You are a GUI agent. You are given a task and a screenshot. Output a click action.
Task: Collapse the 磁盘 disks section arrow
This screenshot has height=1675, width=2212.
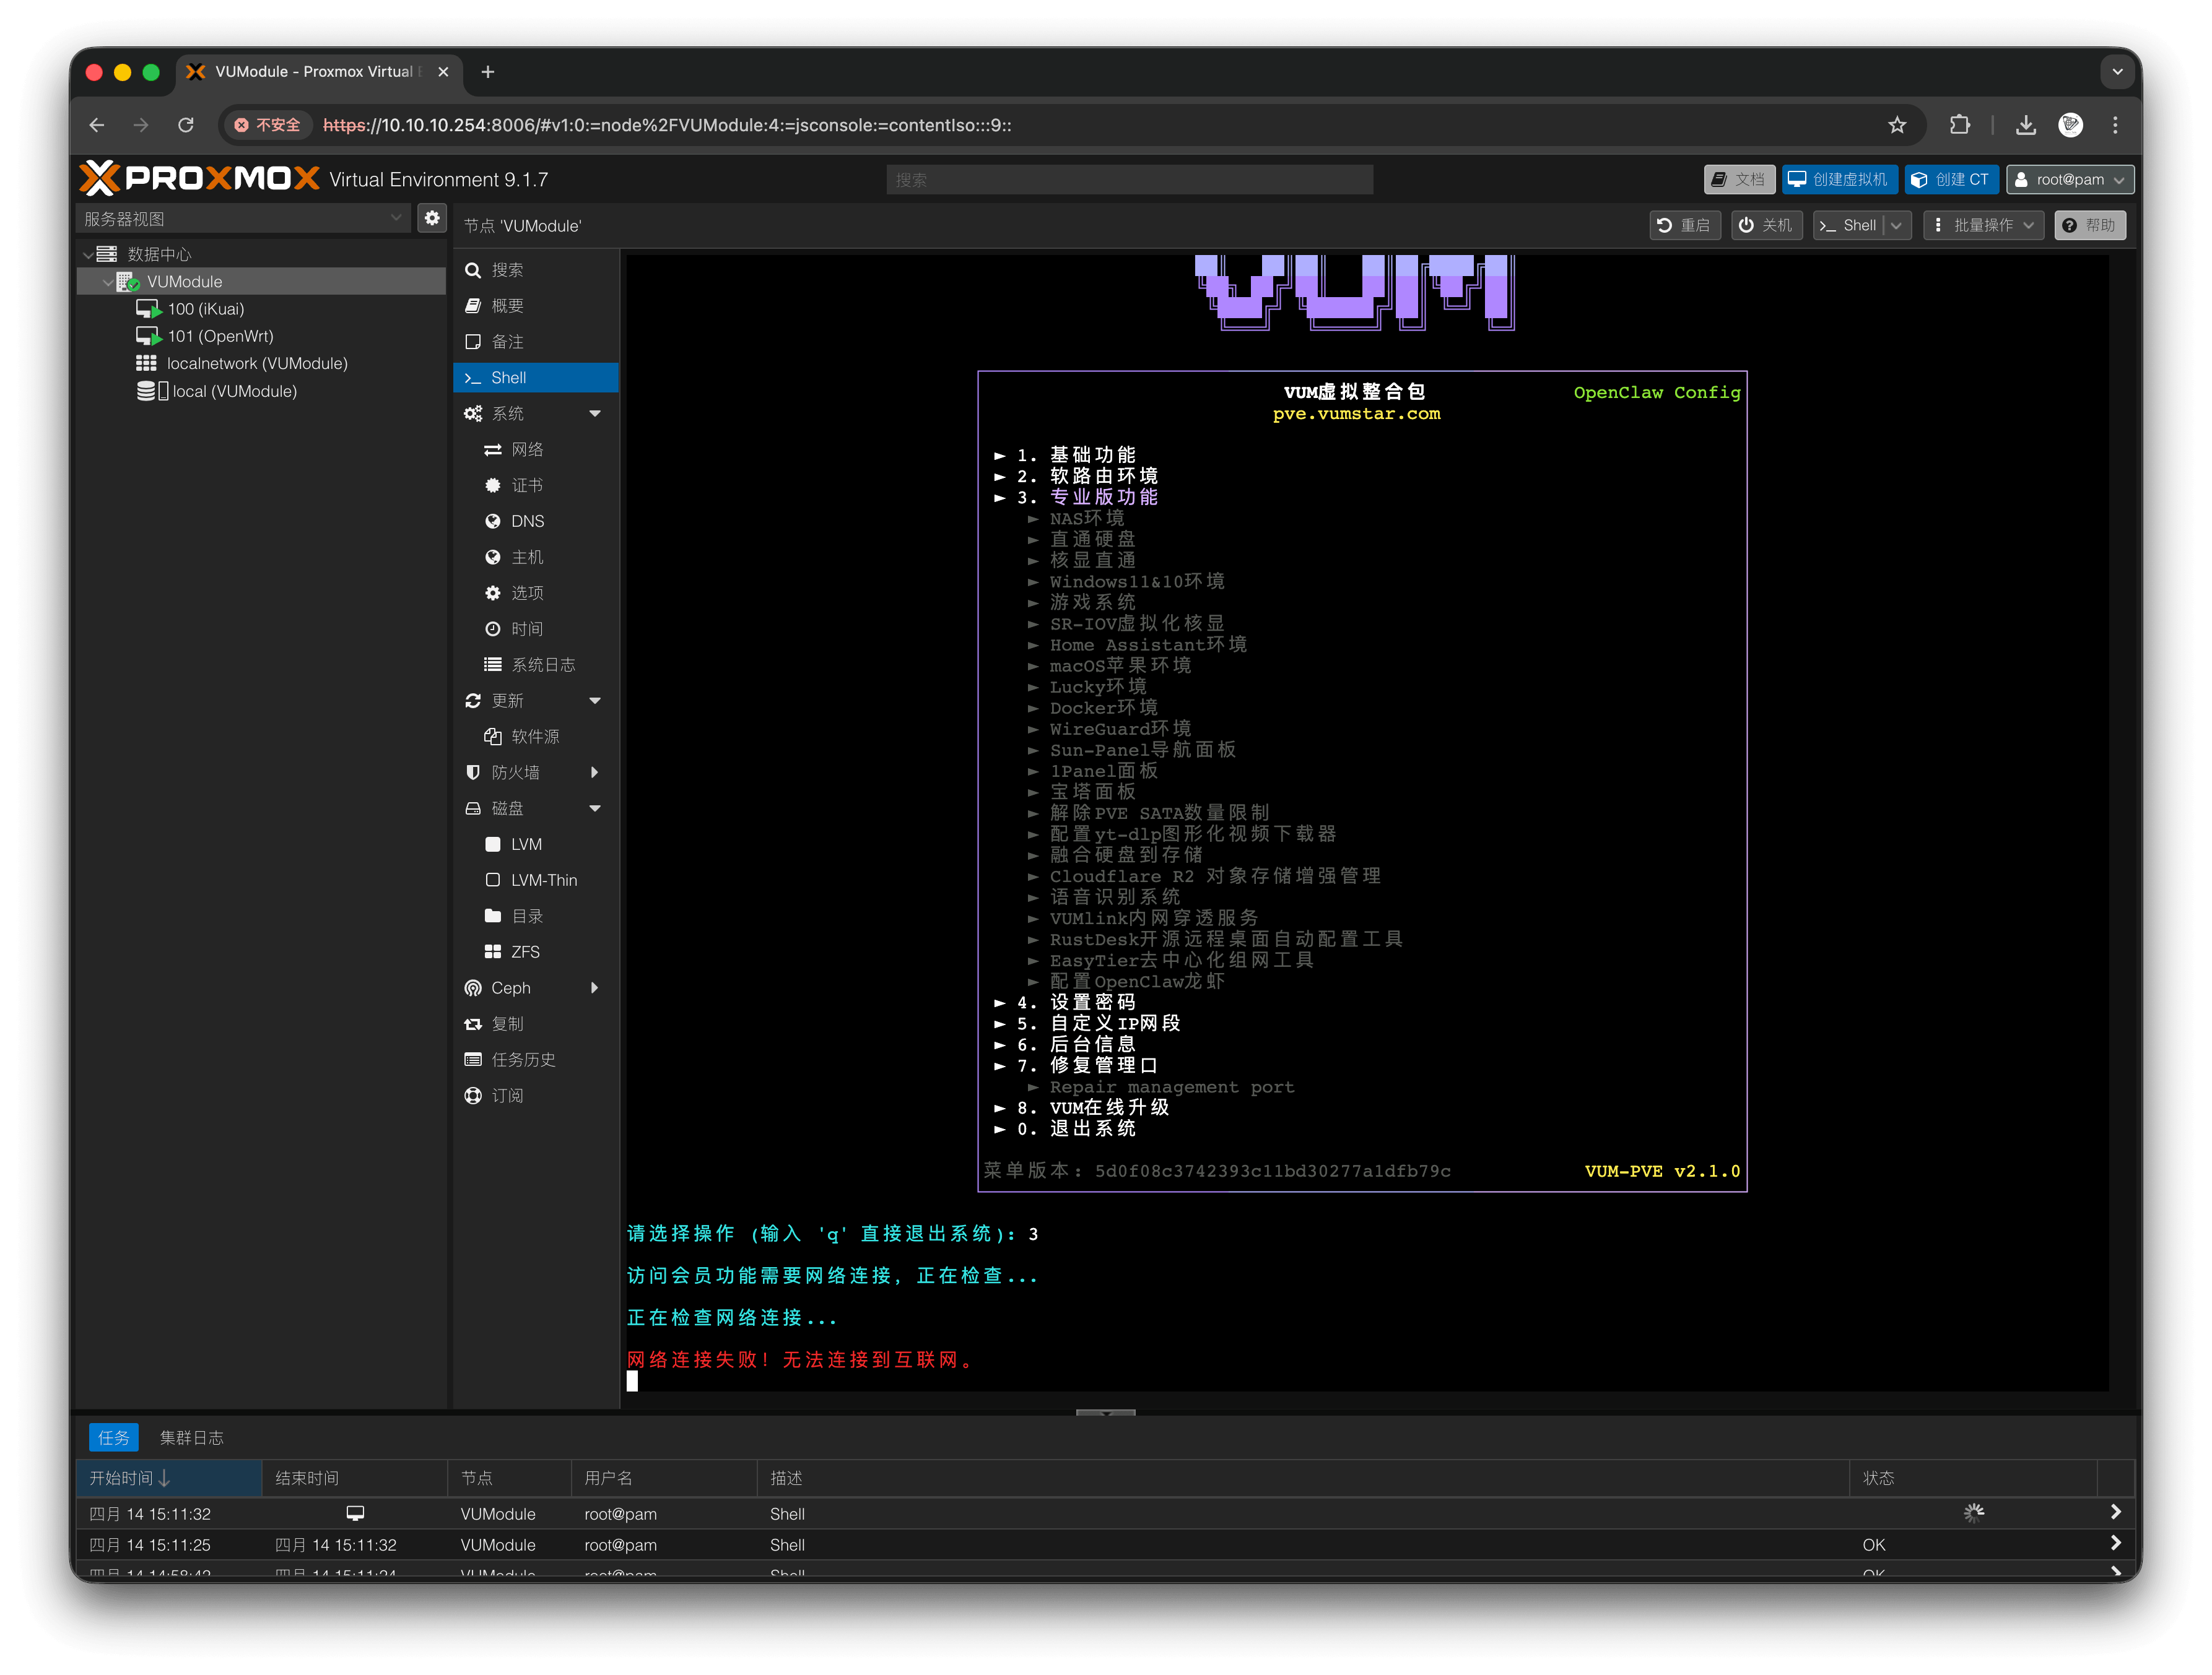coord(595,808)
